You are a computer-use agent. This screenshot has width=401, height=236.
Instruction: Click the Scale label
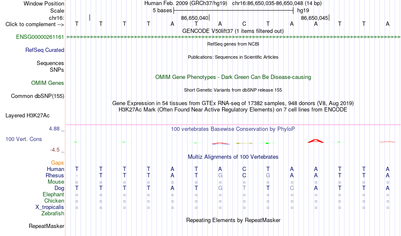coord(57,11)
